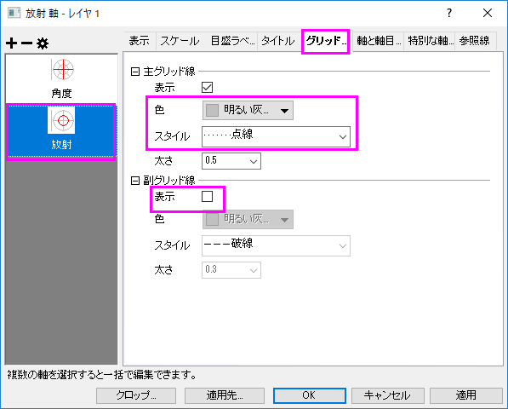
Task: Uncheck 主グリッド線 表示 checkbox
Action: (208, 87)
